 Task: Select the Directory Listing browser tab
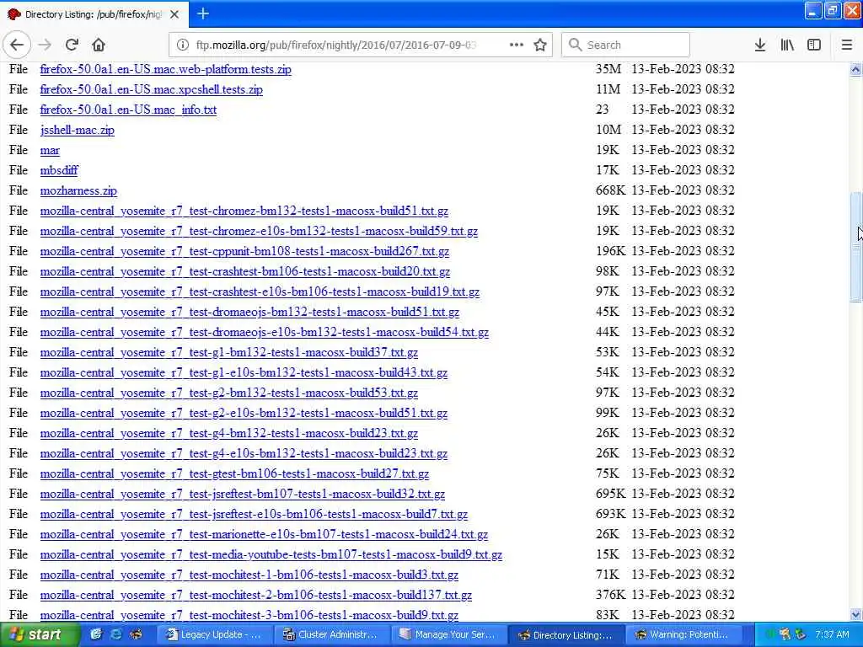point(94,14)
